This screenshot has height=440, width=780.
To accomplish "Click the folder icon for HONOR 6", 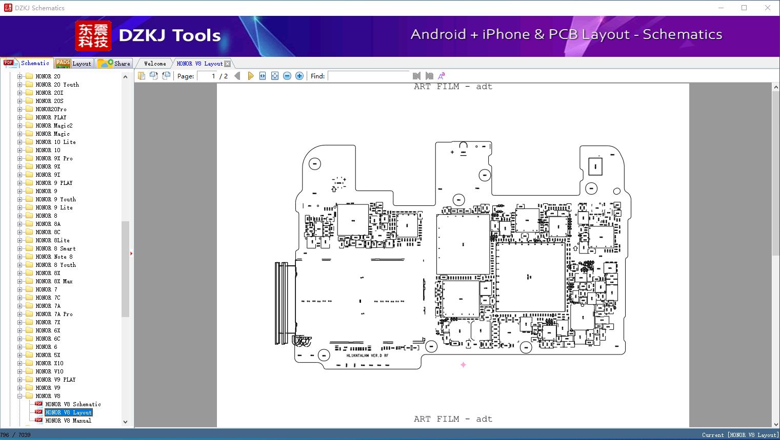I will pyautogui.click(x=29, y=347).
